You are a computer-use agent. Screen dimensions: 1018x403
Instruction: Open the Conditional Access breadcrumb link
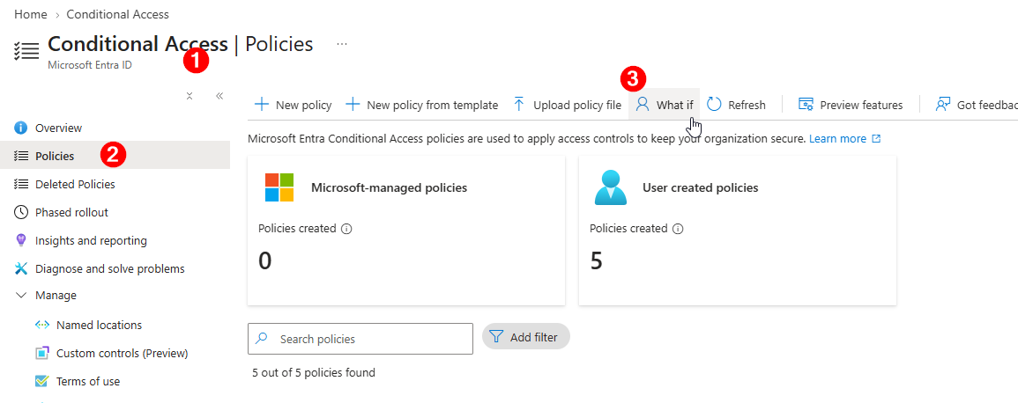point(117,13)
